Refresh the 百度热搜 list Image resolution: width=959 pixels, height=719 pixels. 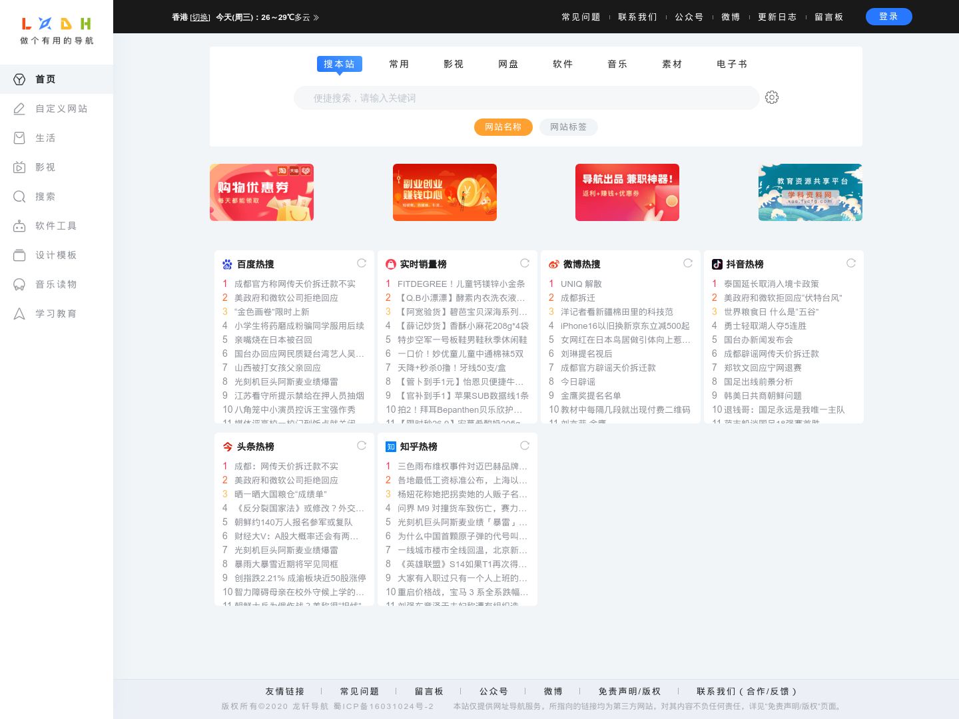pyautogui.click(x=362, y=263)
